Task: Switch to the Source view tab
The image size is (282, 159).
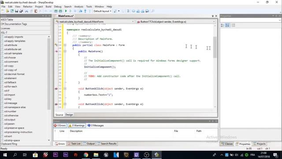Action: coord(59,115)
